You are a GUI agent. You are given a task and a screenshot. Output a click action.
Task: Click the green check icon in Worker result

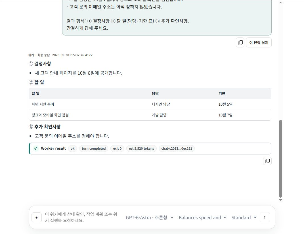pos(36,149)
